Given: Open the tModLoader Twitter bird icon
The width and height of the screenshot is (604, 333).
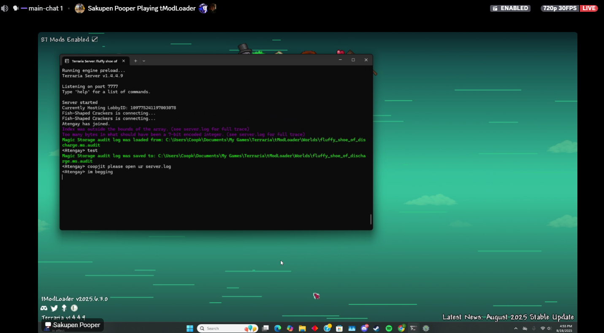Looking at the screenshot, I should tap(54, 308).
